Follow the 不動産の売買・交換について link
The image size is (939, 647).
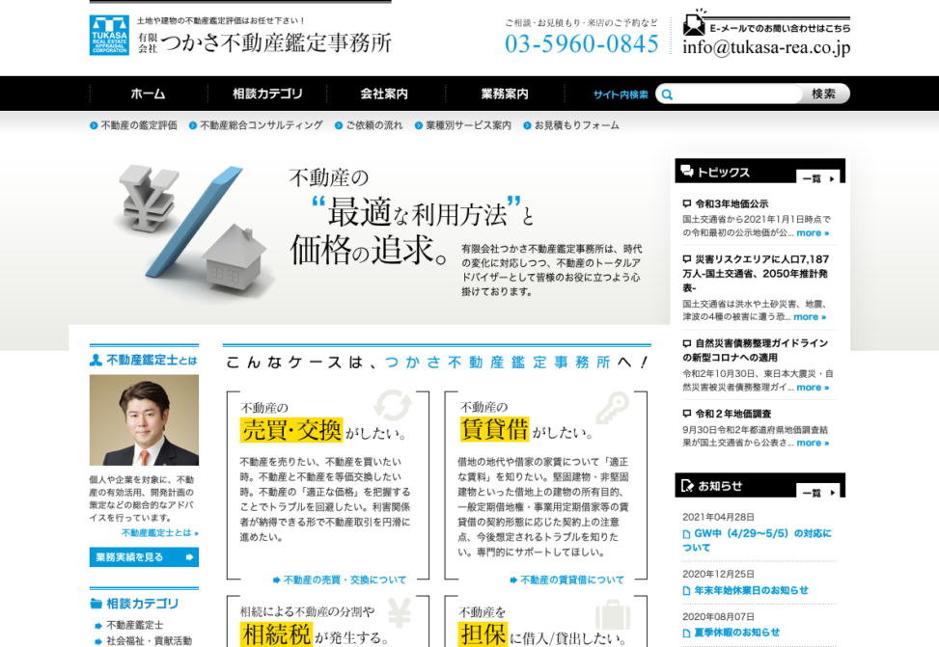(340, 580)
